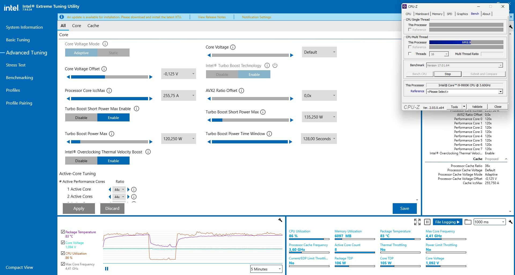Toggle Package Temperature graph checkbox

pos(63,232)
